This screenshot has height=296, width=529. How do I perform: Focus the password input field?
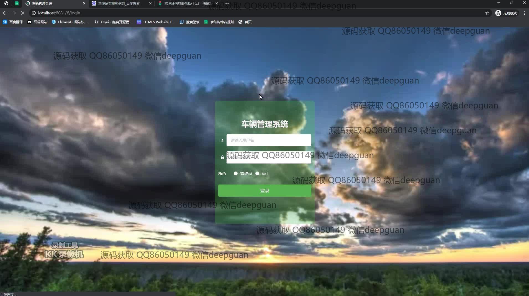pyautogui.click(x=269, y=158)
